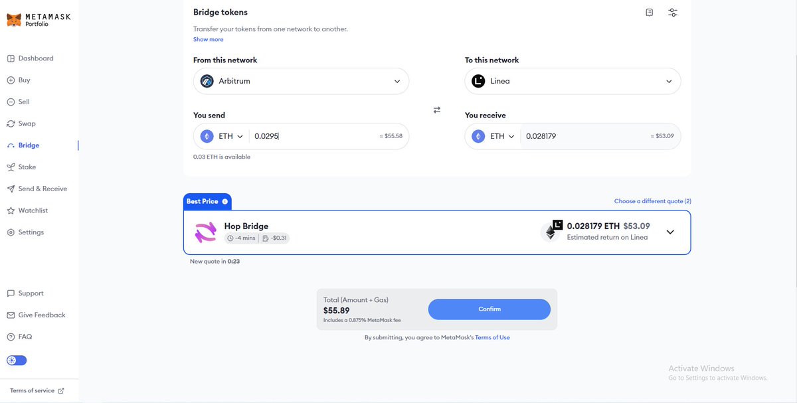The width and height of the screenshot is (797, 403).
Task: Open the transaction history receipt icon
Action: (x=650, y=13)
